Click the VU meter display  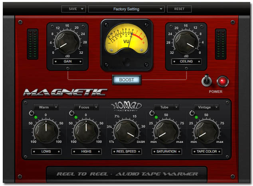126,38
